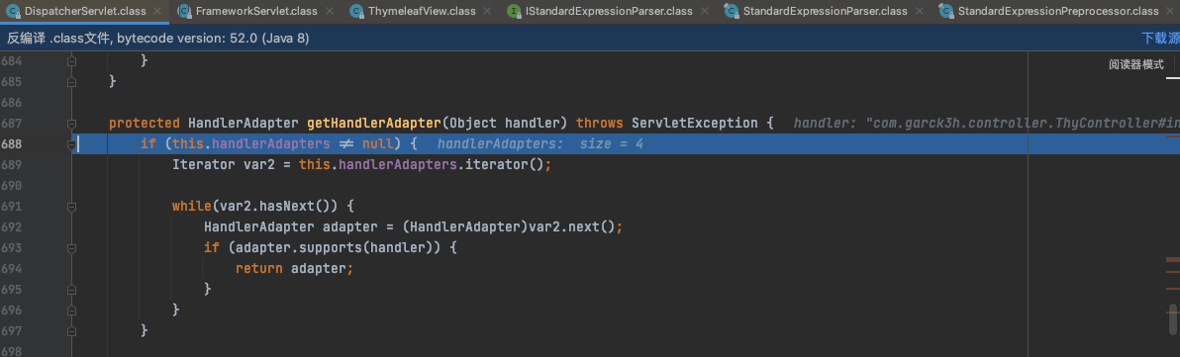Close the IStandardExpressionParser.class tab
This screenshot has width=1180, height=357.
tap(704, 12)
